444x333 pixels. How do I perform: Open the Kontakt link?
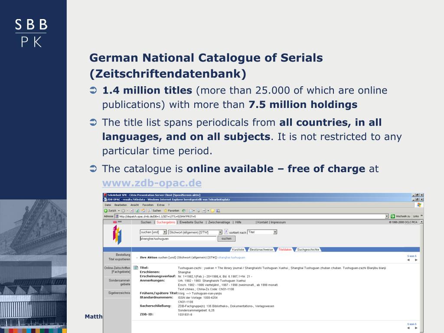(x=262, y=222)
